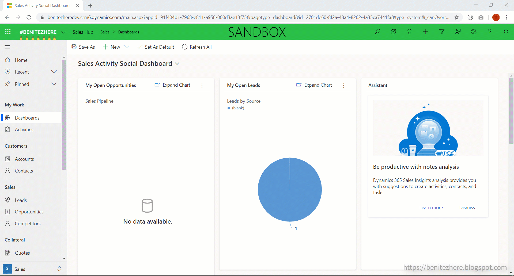Open Accounts in the site map

(x=31, y=159)
